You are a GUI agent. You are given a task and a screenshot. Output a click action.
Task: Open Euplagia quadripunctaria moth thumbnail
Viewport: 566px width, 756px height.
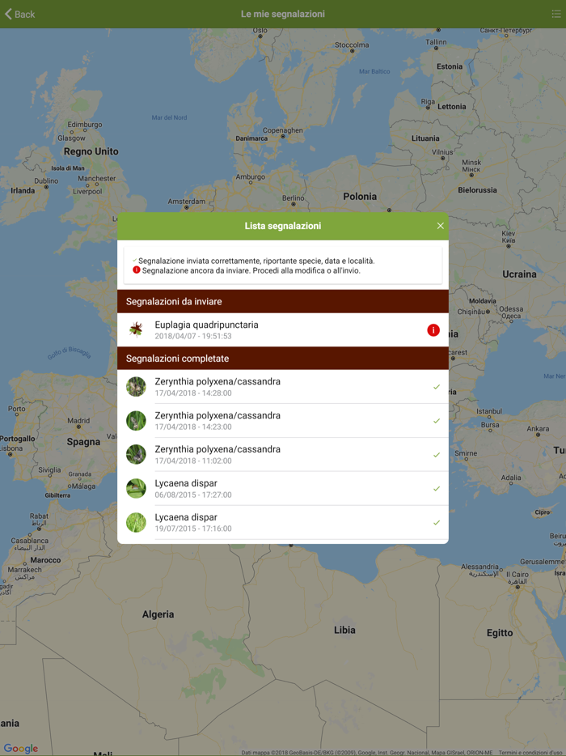tap(136, 329)
